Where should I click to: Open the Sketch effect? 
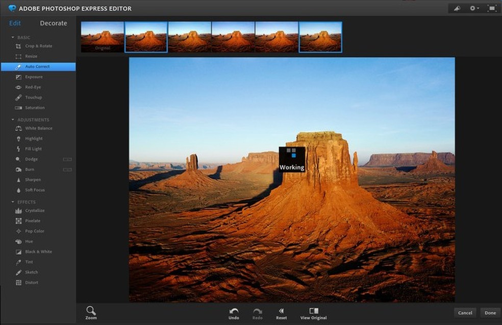pos(31,272)
